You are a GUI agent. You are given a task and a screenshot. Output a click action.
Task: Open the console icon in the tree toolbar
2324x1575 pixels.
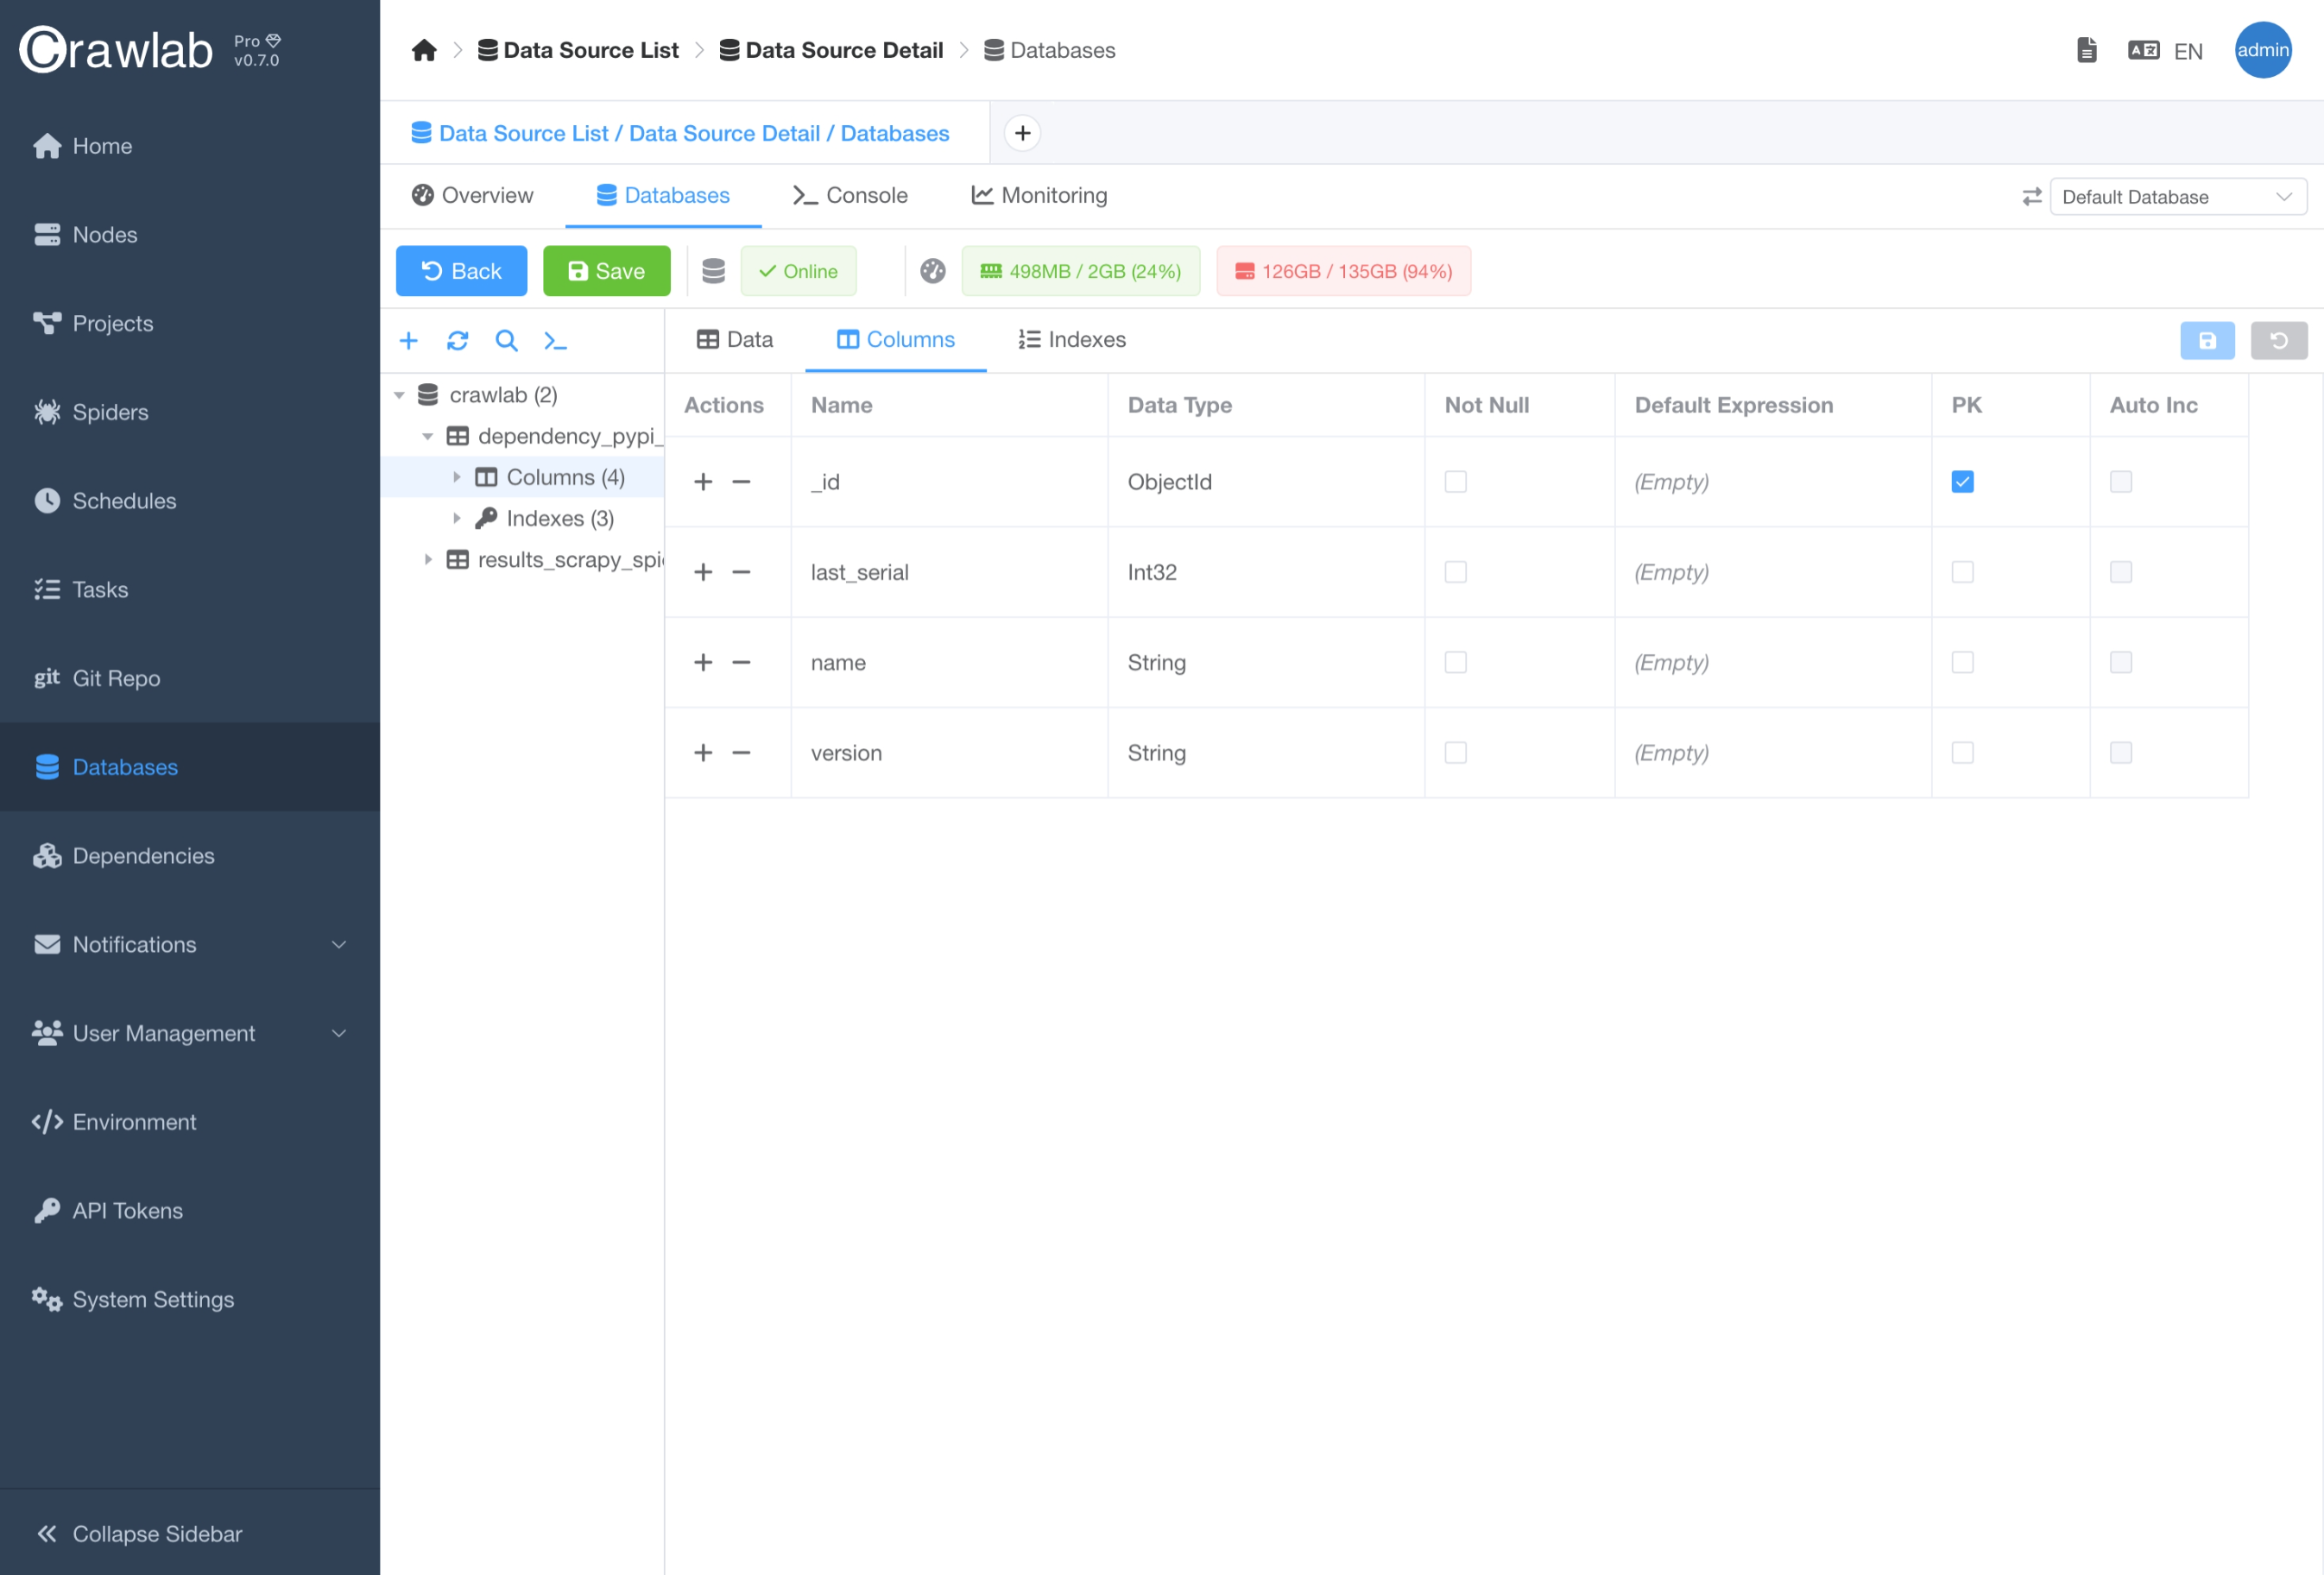tap(556, 341)
